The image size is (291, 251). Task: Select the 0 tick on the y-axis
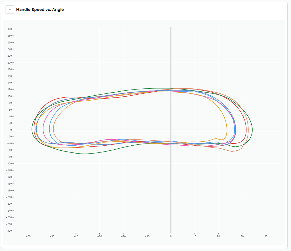tap(11, 130)
